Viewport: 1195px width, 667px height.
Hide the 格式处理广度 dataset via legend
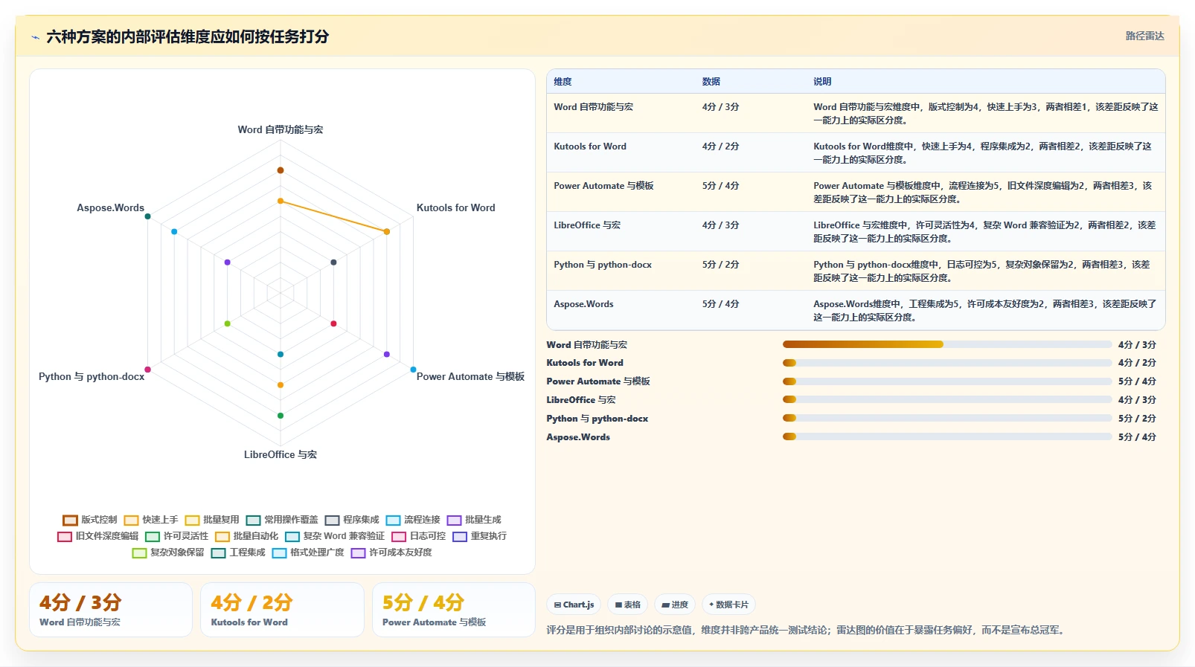[308, 552]
